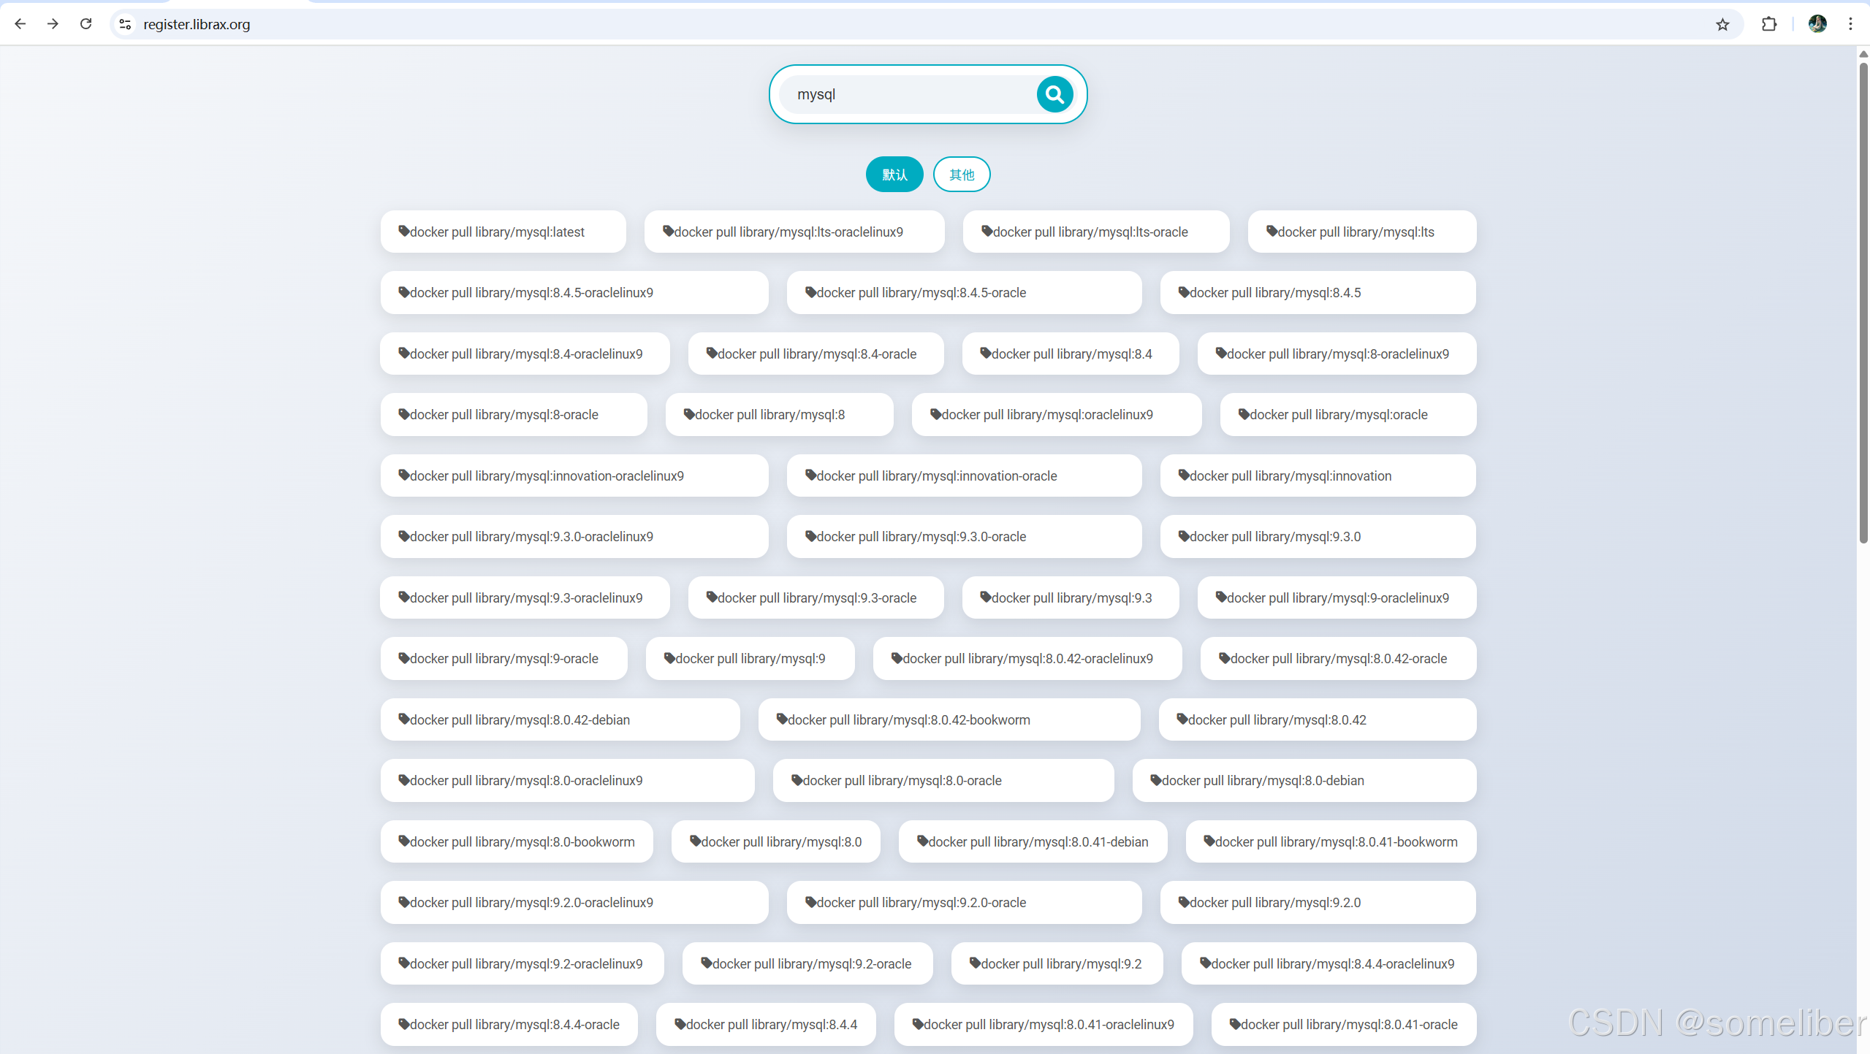The height and width of the screenshot is (1054, 1870).
Task: Go back with the browser back arrow
Action: pyautogui.click(x=20, y=24)
